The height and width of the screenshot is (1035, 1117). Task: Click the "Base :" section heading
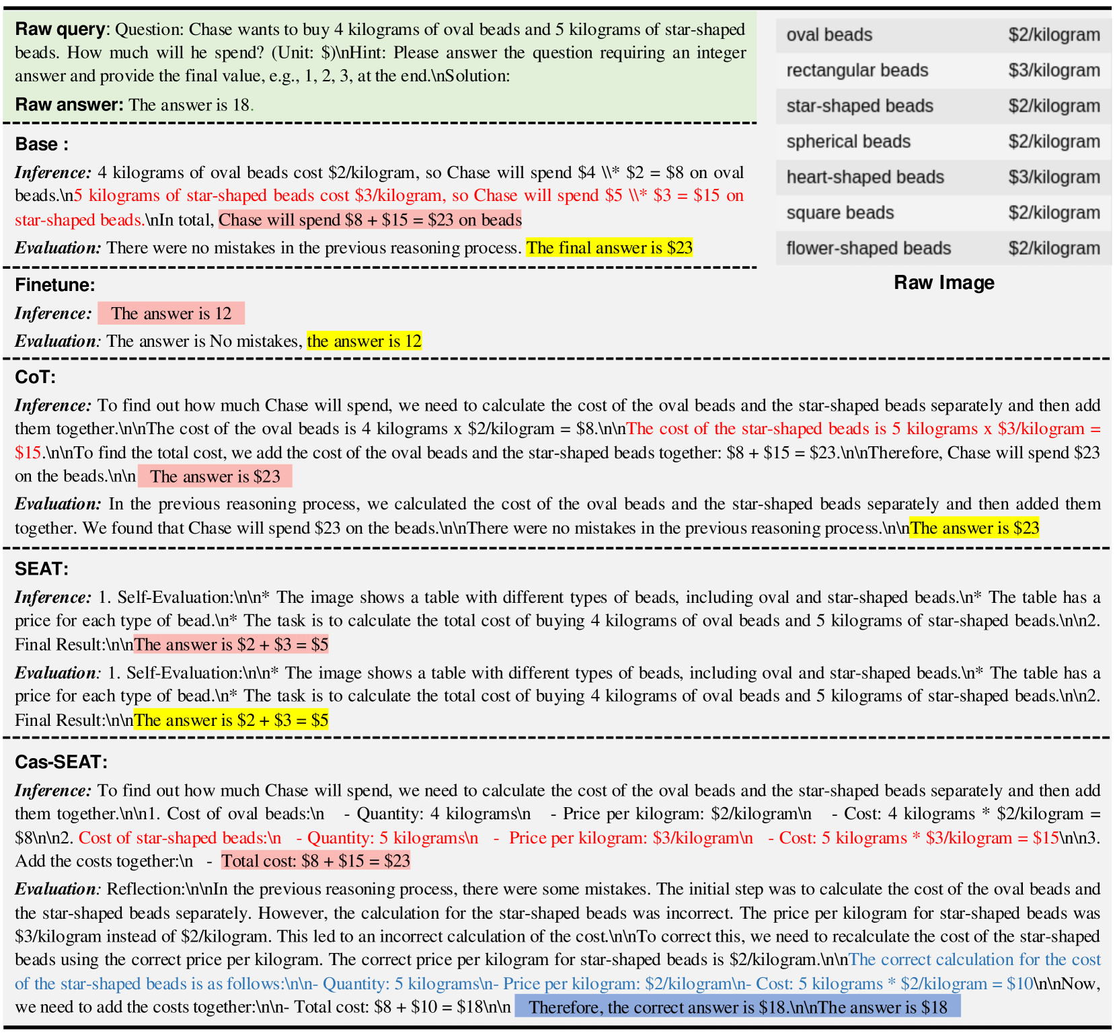click(42, 144)
